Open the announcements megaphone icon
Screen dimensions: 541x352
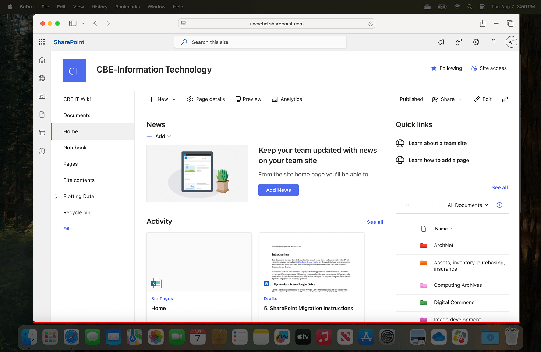point(441,42)
